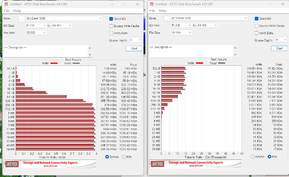The width and height of the screenshot is (289, 177).
Task: Click 992 IO/s write value in right window
Action: pyautogui.click(x=257, y=113)
